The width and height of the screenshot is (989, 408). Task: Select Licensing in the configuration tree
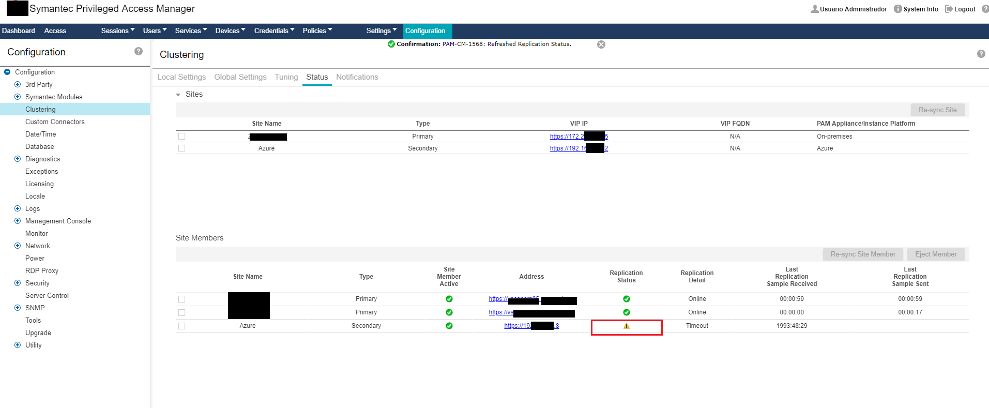[39, 184]
